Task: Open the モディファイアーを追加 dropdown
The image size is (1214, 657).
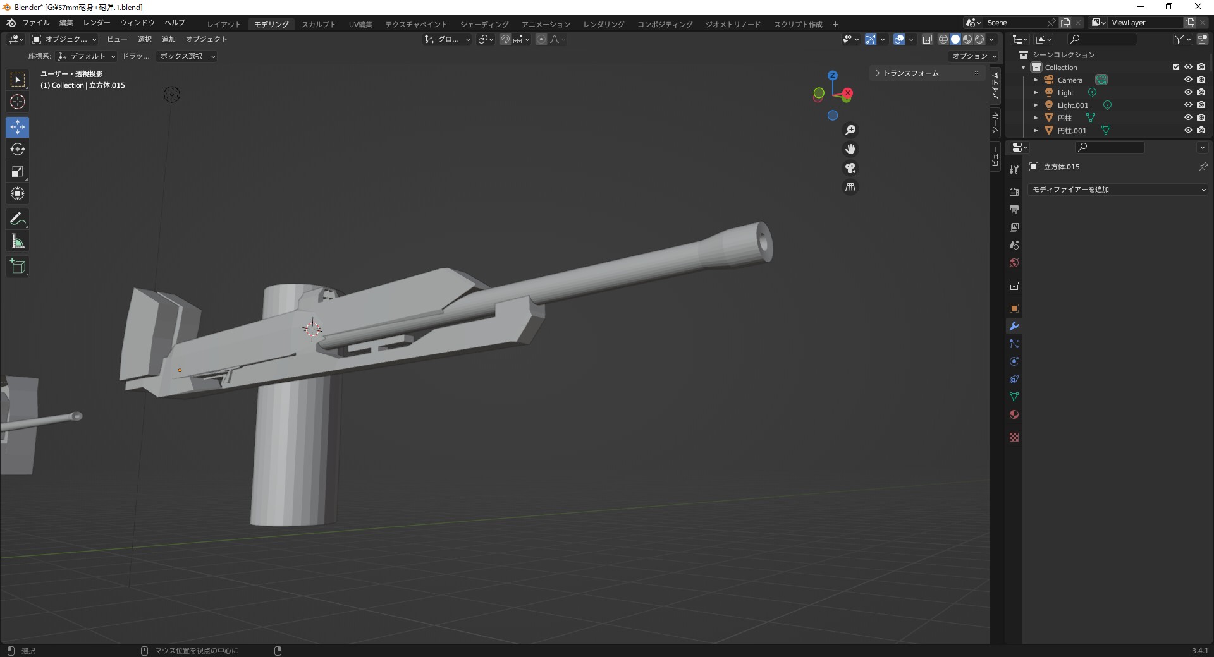Action: (1118, 190)
